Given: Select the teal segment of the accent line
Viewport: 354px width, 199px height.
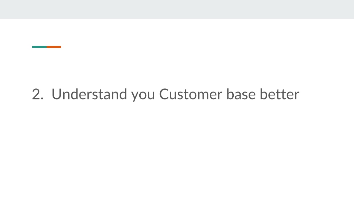Looking at the screenshot, I should point(39,47).
